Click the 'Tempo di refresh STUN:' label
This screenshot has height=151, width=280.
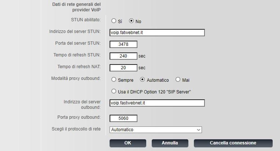[x=77, y=55]
